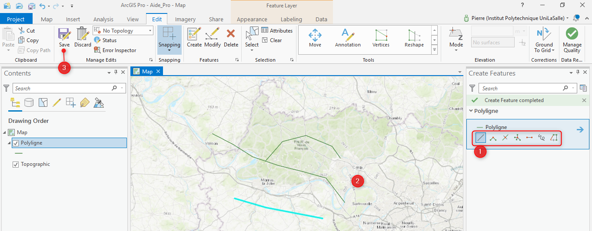Activate the Move tool
The image size is (592, 231).
(x=315, y=38)
